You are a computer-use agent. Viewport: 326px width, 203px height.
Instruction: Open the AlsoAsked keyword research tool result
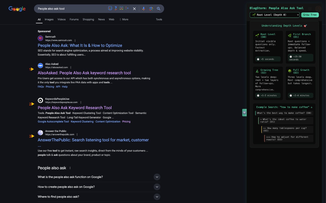[84, 73]
